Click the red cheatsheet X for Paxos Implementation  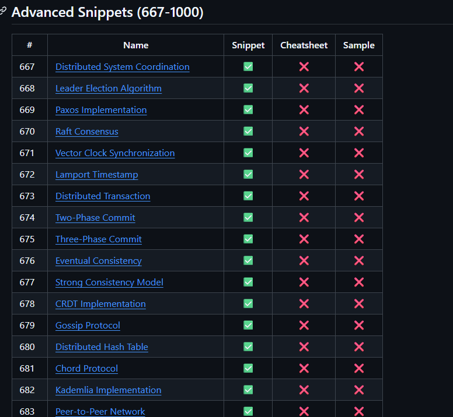[304, 109]
